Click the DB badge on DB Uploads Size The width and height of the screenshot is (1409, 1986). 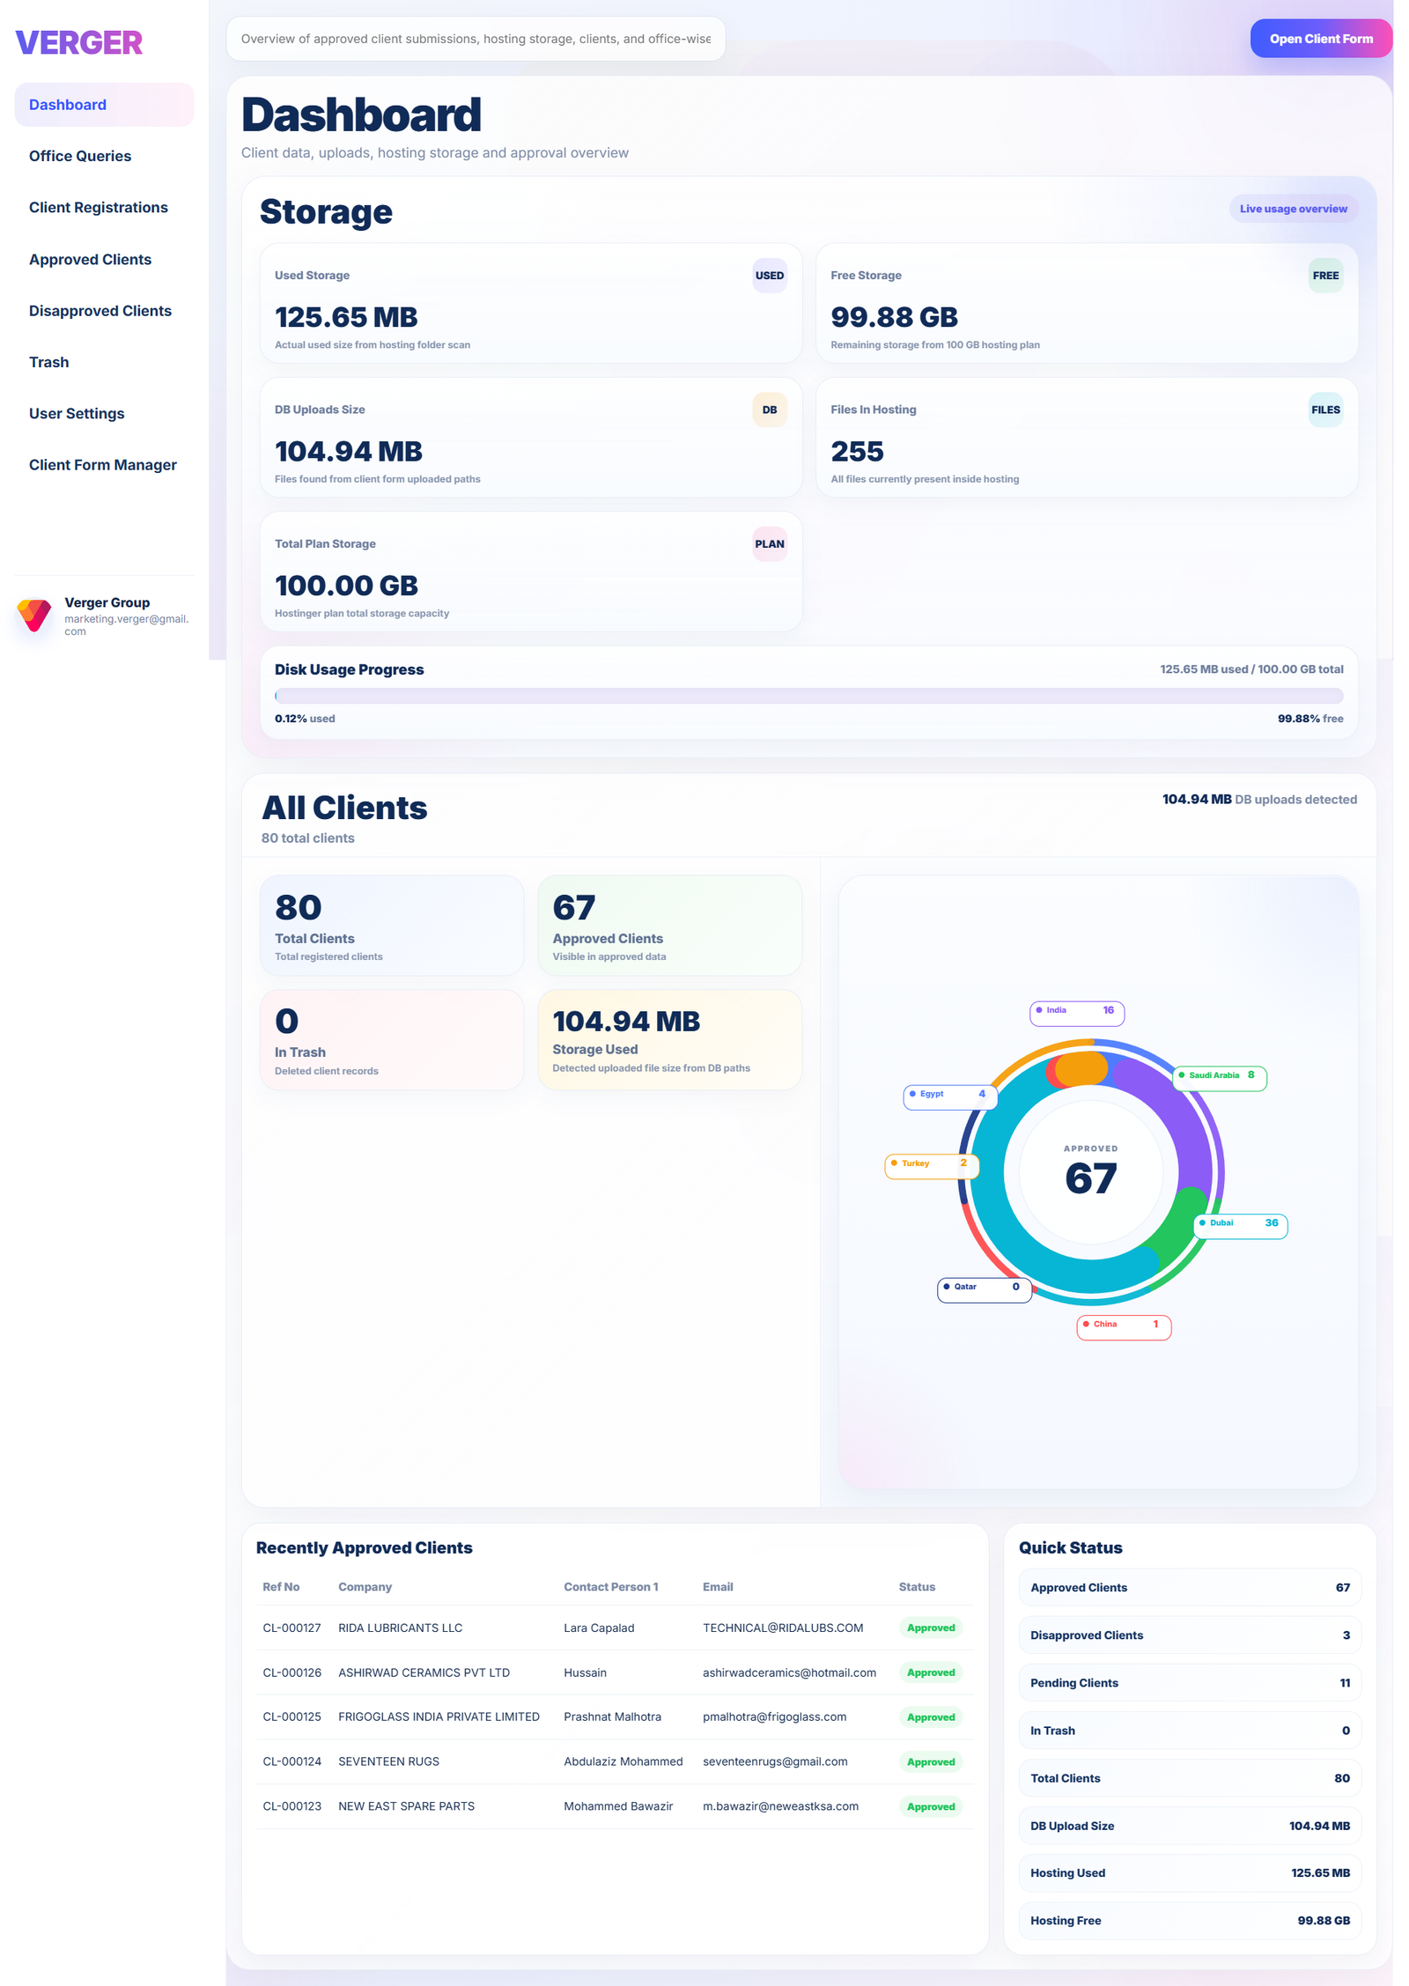click(769, 410)
